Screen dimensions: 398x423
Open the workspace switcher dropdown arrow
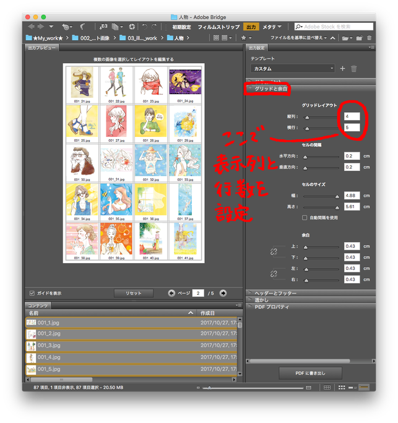[279, 27]
